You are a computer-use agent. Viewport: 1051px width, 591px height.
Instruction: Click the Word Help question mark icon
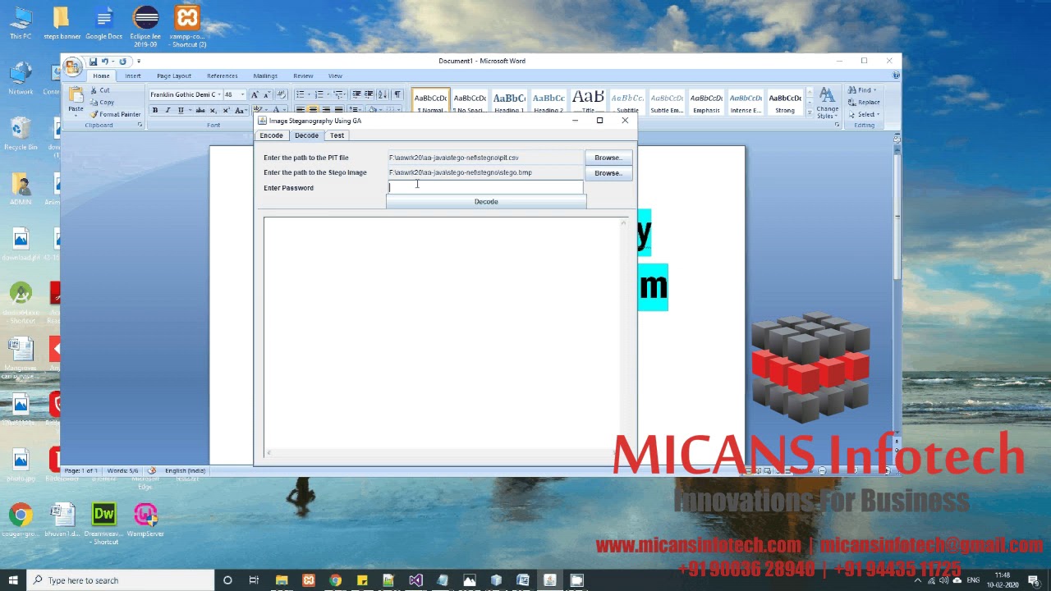click(896, 76)
